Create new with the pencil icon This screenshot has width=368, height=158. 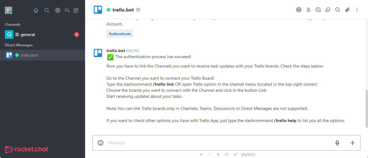coord(76,10)
